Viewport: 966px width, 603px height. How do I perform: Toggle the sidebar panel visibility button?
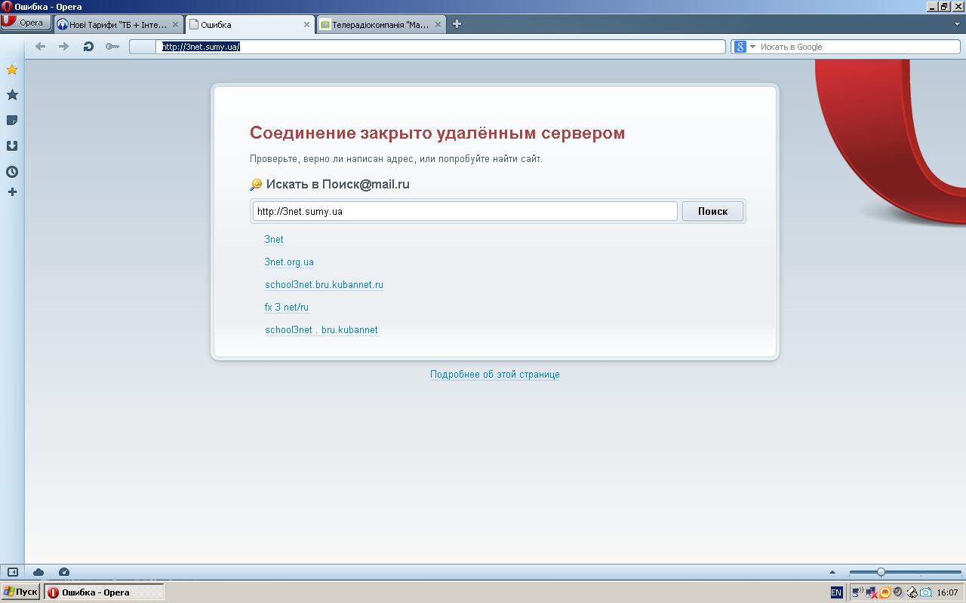[13, 572]
